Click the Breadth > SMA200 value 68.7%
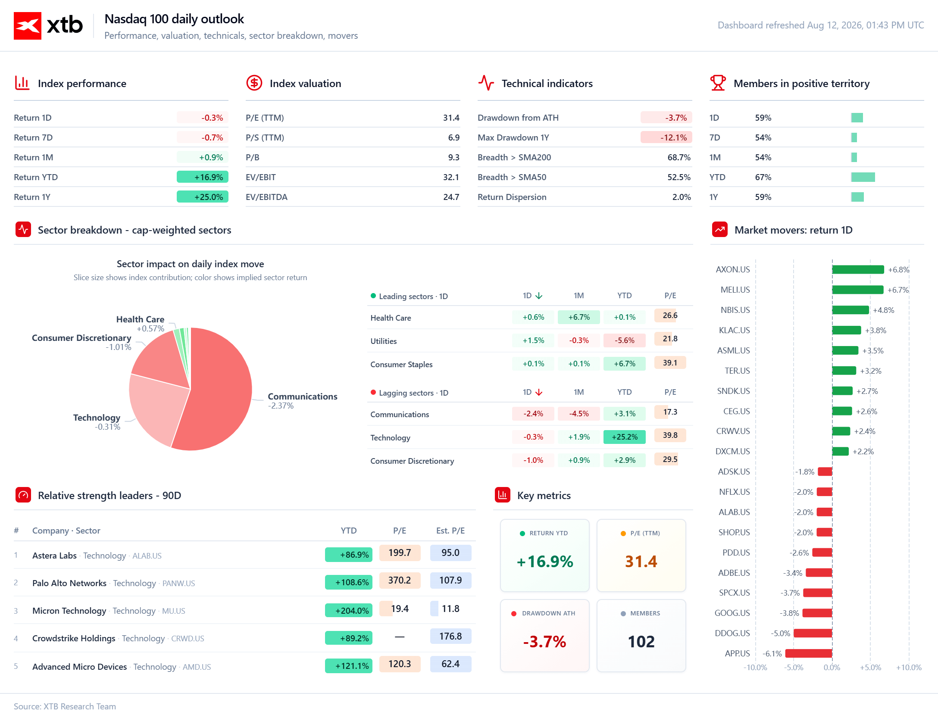The image size is (938, 718). 679,157
